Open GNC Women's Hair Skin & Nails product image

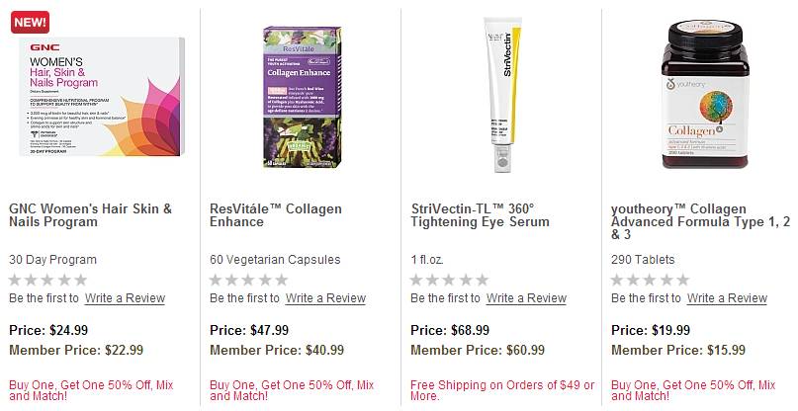pos(102,96)
